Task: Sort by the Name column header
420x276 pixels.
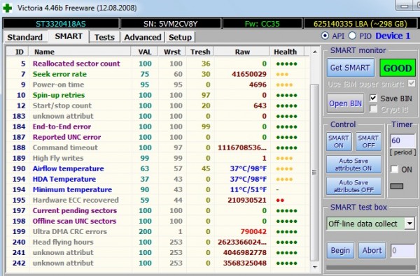Action: (x=80, y=52)
